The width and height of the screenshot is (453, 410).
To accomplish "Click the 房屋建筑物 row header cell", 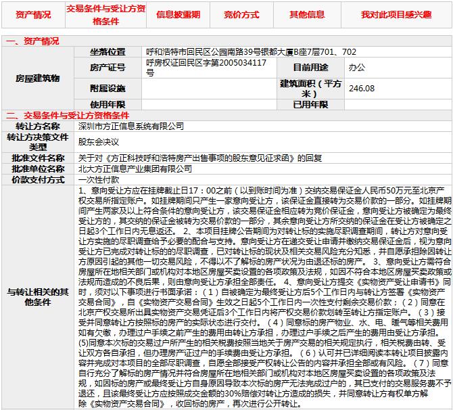I will click(x=38, y=78).
